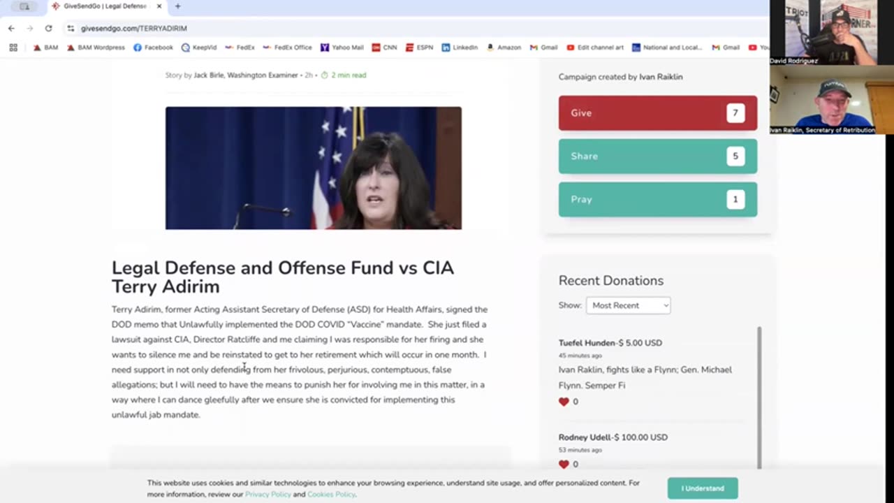The width and height of the screenshot is (894, 503).
Task: Click the Jack Birle, Washington Examiner byline
Action: point(246,75)
